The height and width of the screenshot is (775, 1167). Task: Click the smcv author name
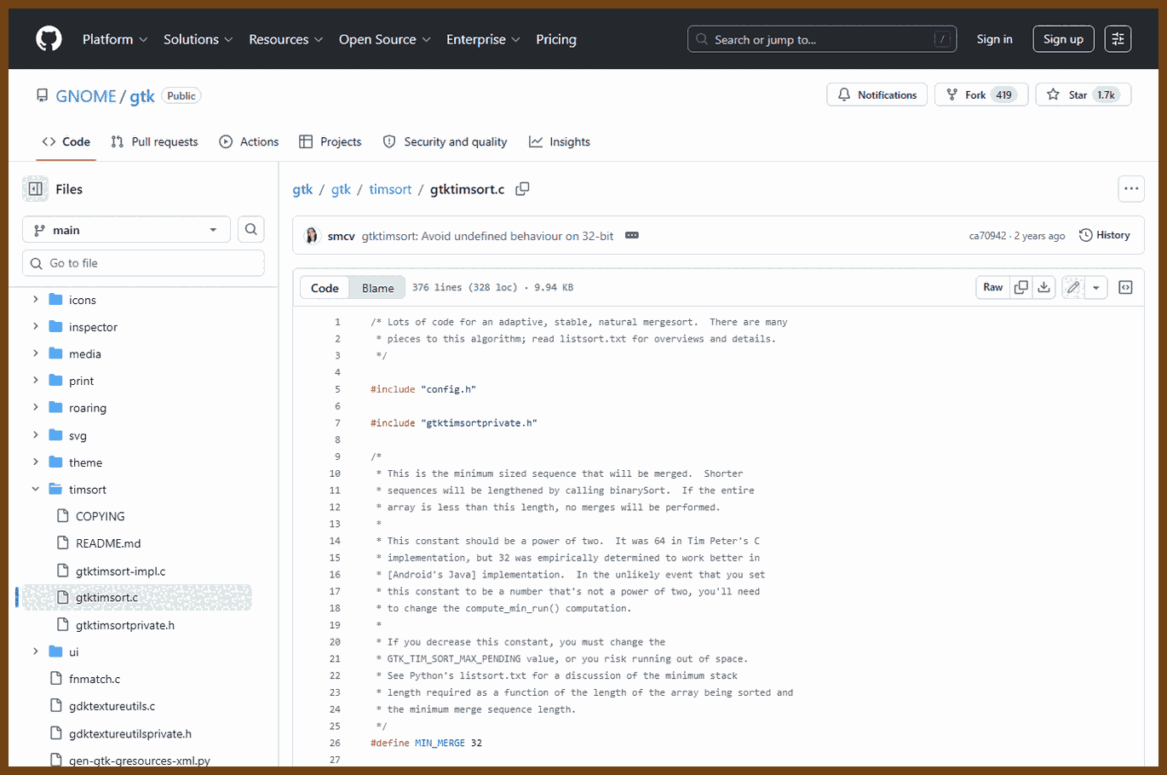click(341, 236)
